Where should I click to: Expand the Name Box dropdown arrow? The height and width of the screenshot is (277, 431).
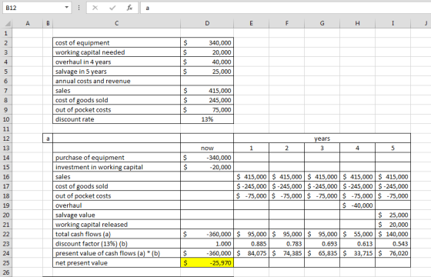[66, 8]
